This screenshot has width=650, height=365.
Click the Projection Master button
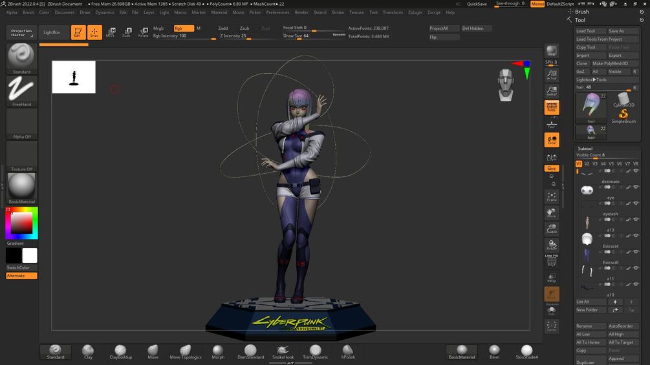(x=21, y=32)
